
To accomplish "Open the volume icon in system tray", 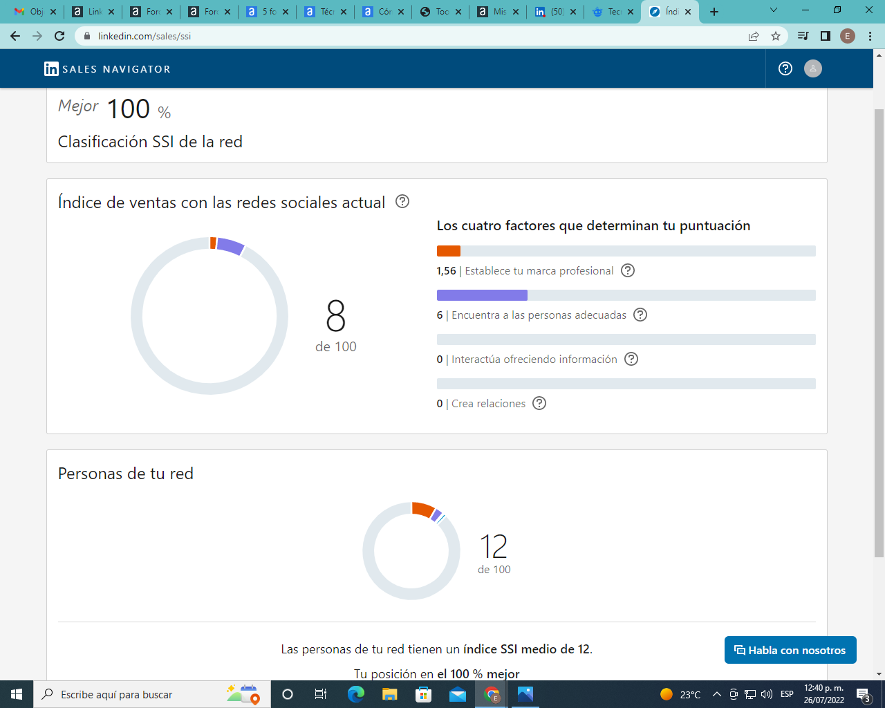I will point(767,694).
